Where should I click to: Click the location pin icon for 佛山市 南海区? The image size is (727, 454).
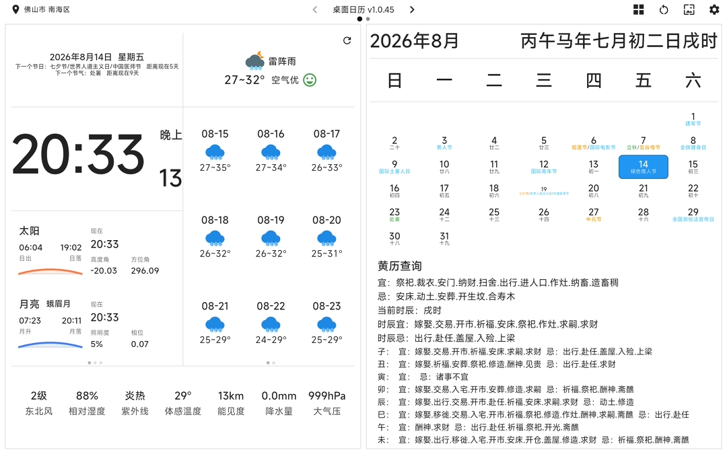(15, 9)
